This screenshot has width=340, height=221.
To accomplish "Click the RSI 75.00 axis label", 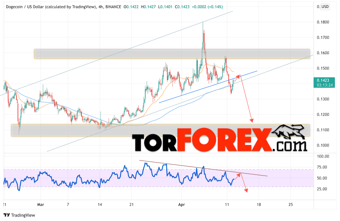I will point(322,167).
